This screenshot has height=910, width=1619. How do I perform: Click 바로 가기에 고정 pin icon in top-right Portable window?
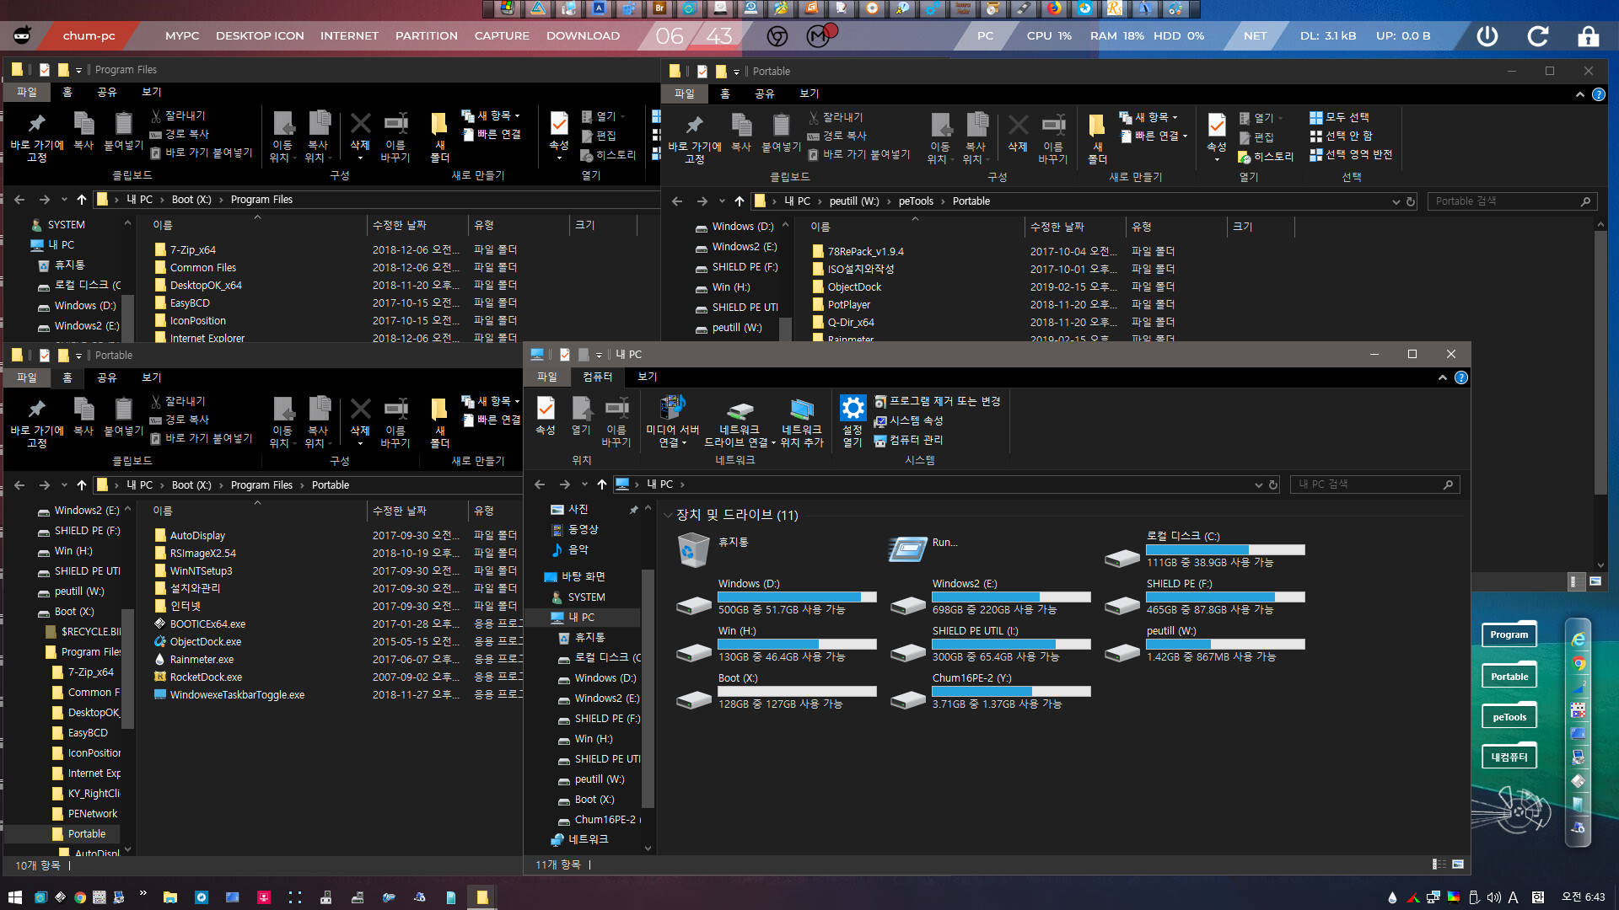coord(694,126)
